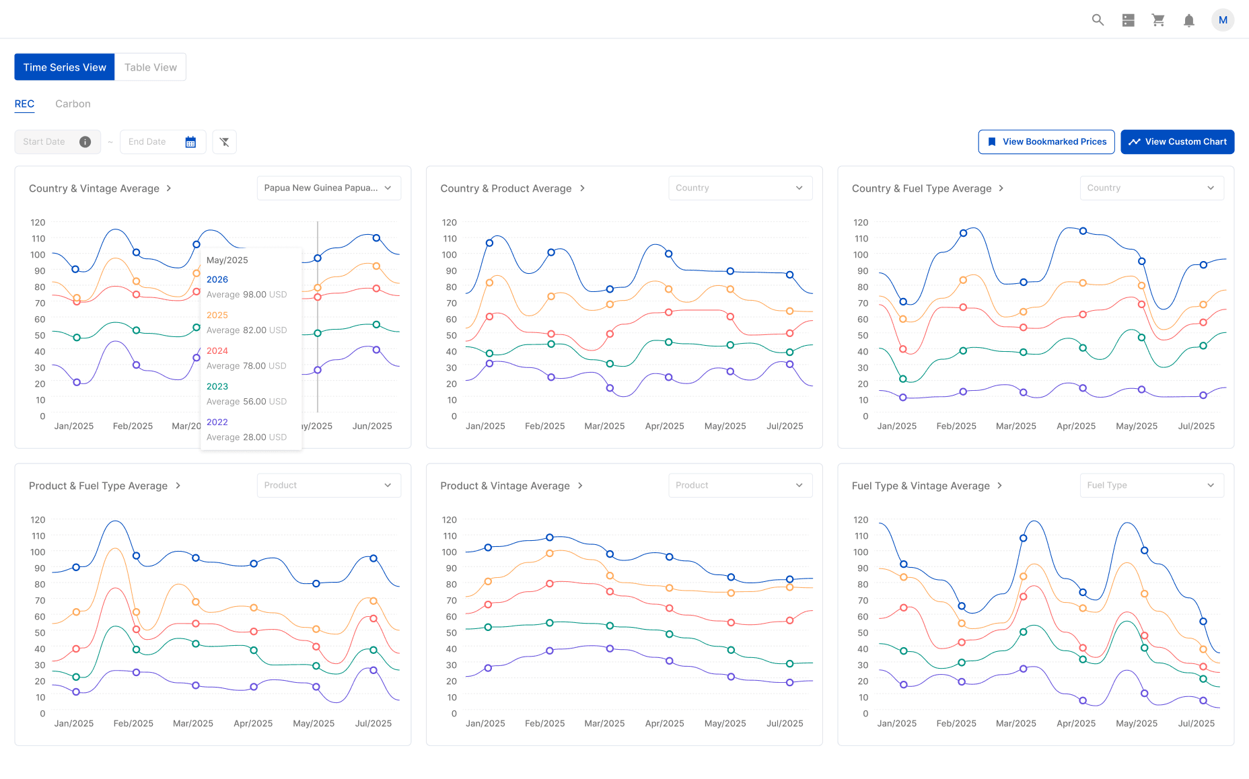Open the Fuel Type dropdown on Fuel Type & Vintage chart
The image size is (1249, 779).
(x=1151, y=485)
